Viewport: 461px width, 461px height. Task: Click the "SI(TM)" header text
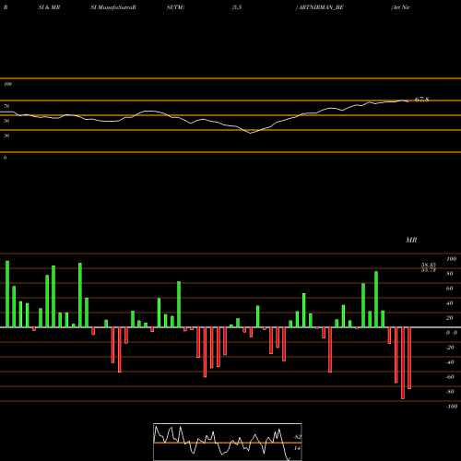(175, 7)
